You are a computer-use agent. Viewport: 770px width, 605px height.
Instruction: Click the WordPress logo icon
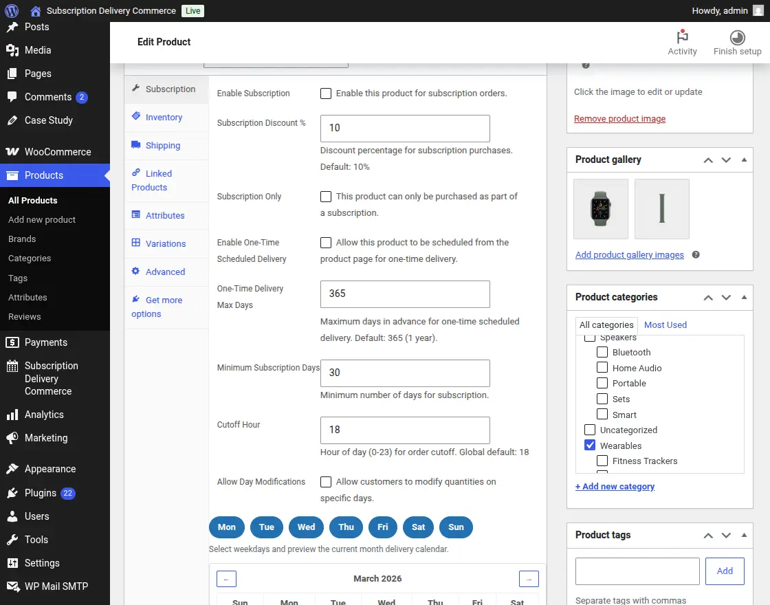12,11
